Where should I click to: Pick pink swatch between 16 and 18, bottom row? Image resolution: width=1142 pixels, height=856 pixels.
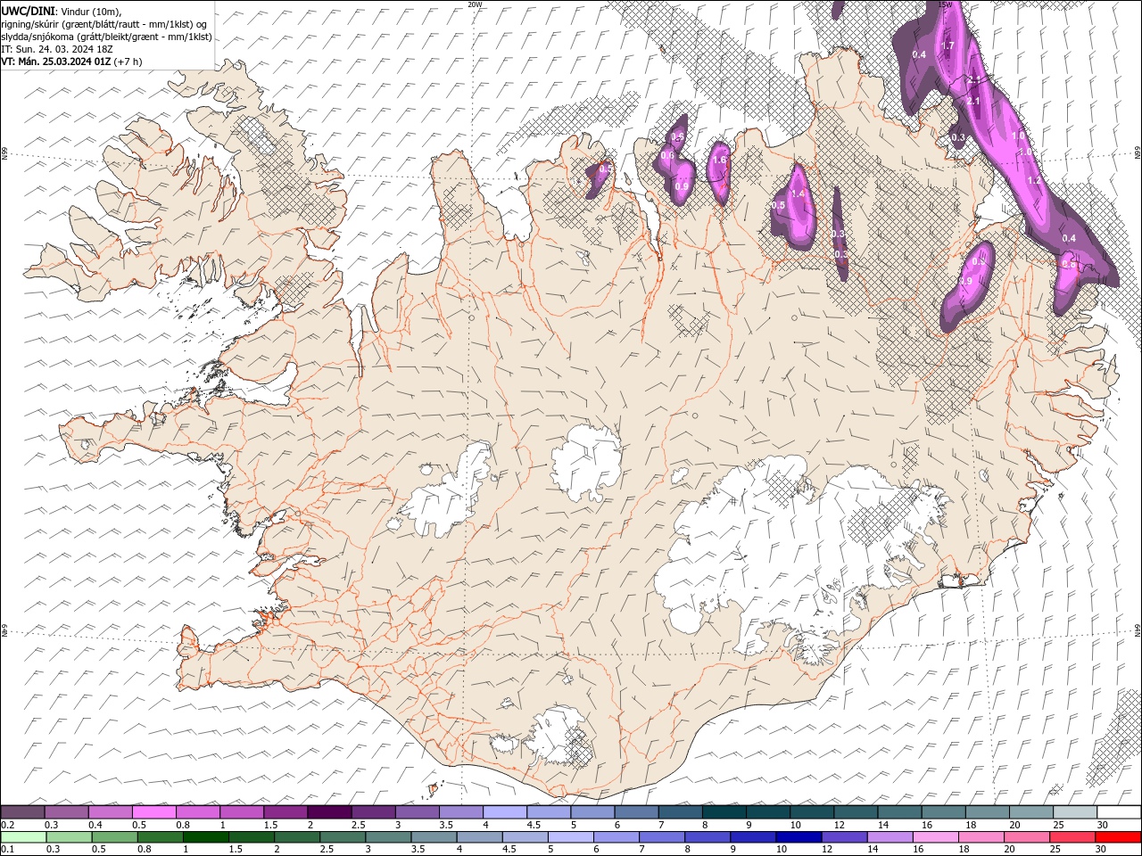(x=934, y=837)
